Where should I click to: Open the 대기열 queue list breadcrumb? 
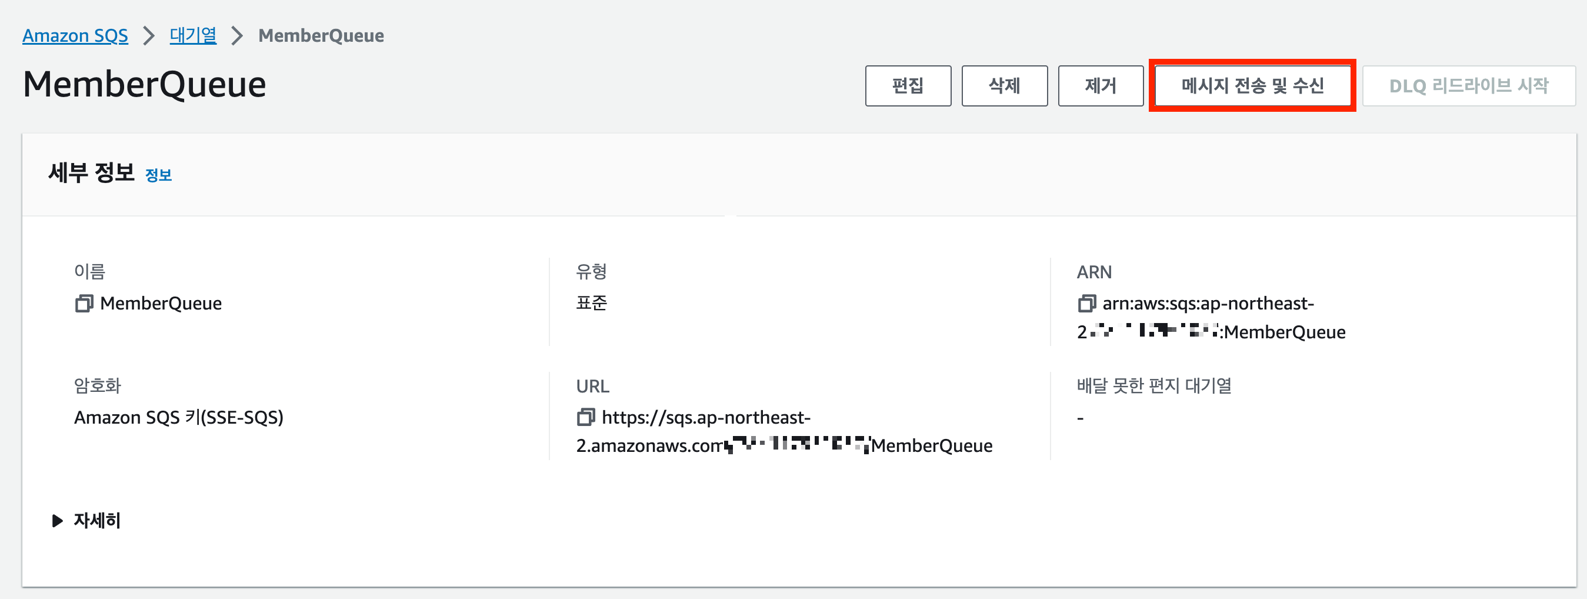click(192, 35)
